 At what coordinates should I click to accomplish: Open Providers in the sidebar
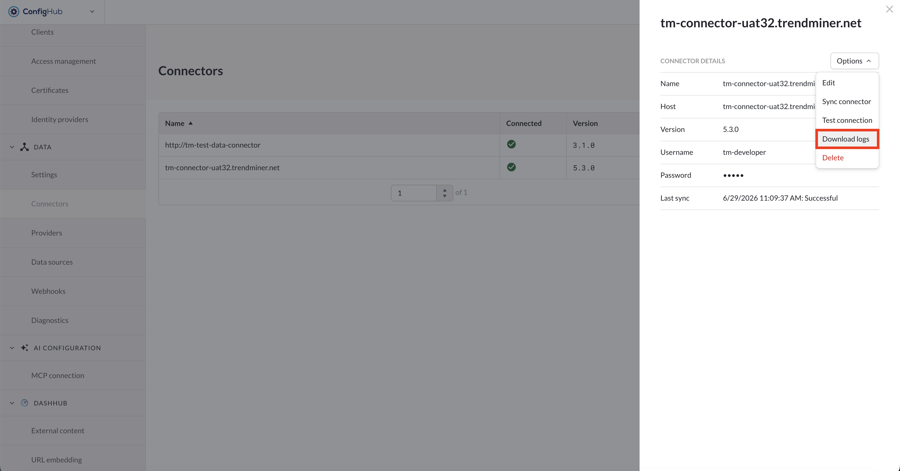[73, 233]
